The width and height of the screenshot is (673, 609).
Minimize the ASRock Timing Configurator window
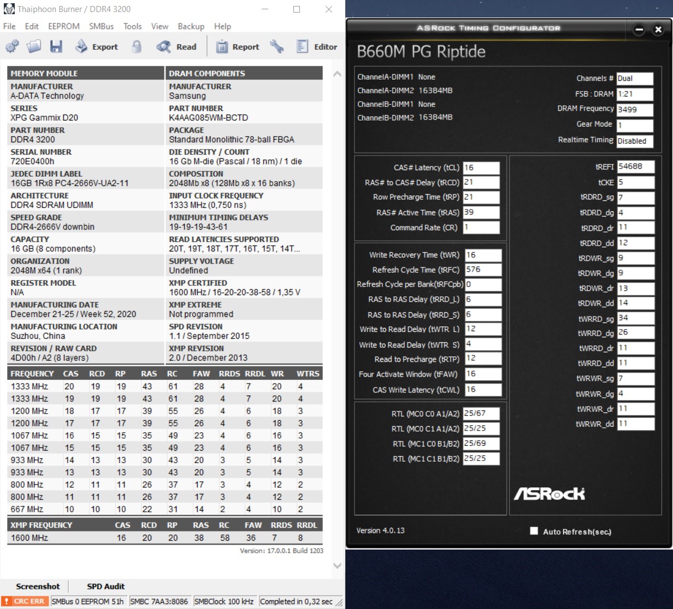(639, 30)
